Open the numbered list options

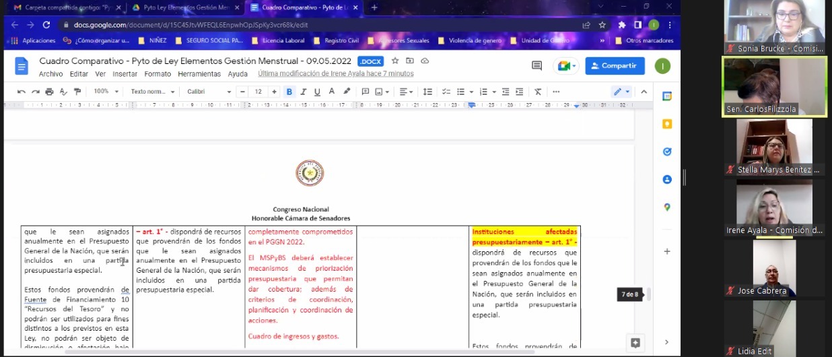pyautogui.click(x=487, y=92)
